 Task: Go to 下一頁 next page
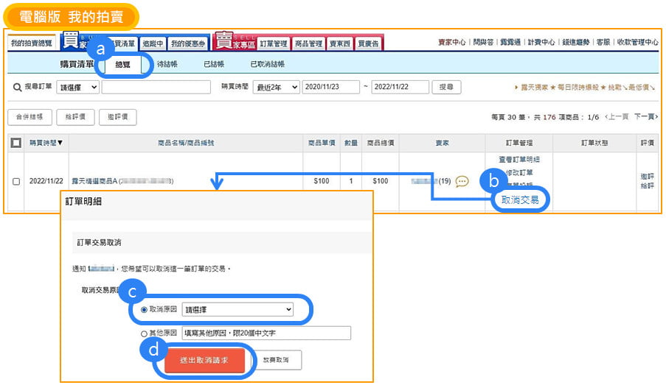tap(645, 117)
